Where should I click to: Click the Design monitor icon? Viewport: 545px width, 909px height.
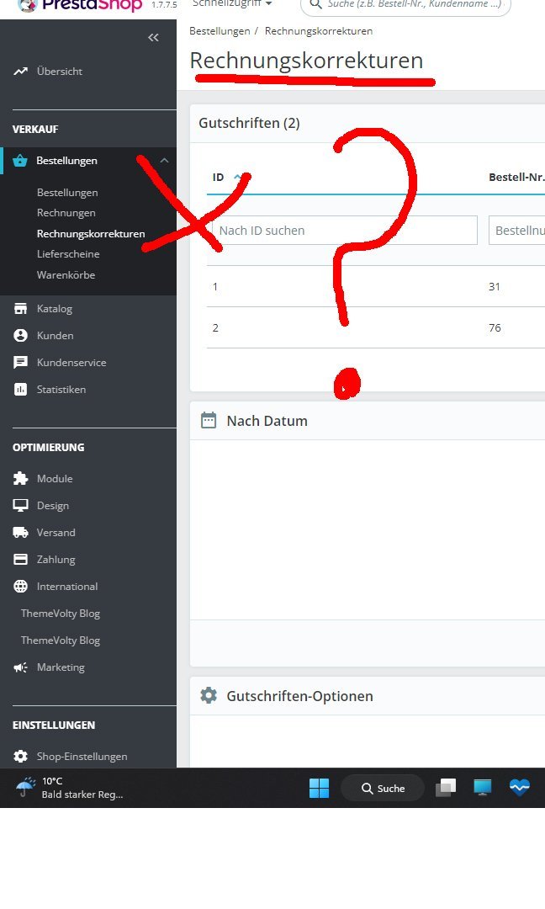tap(20, 506)
